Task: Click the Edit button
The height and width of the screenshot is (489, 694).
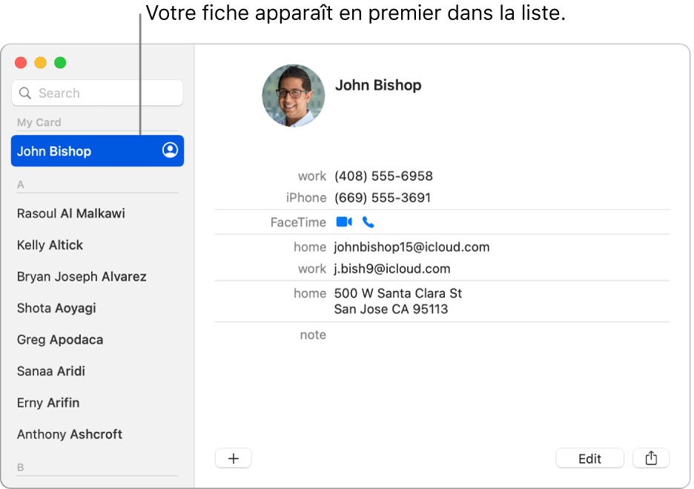Action: point(589,458)
